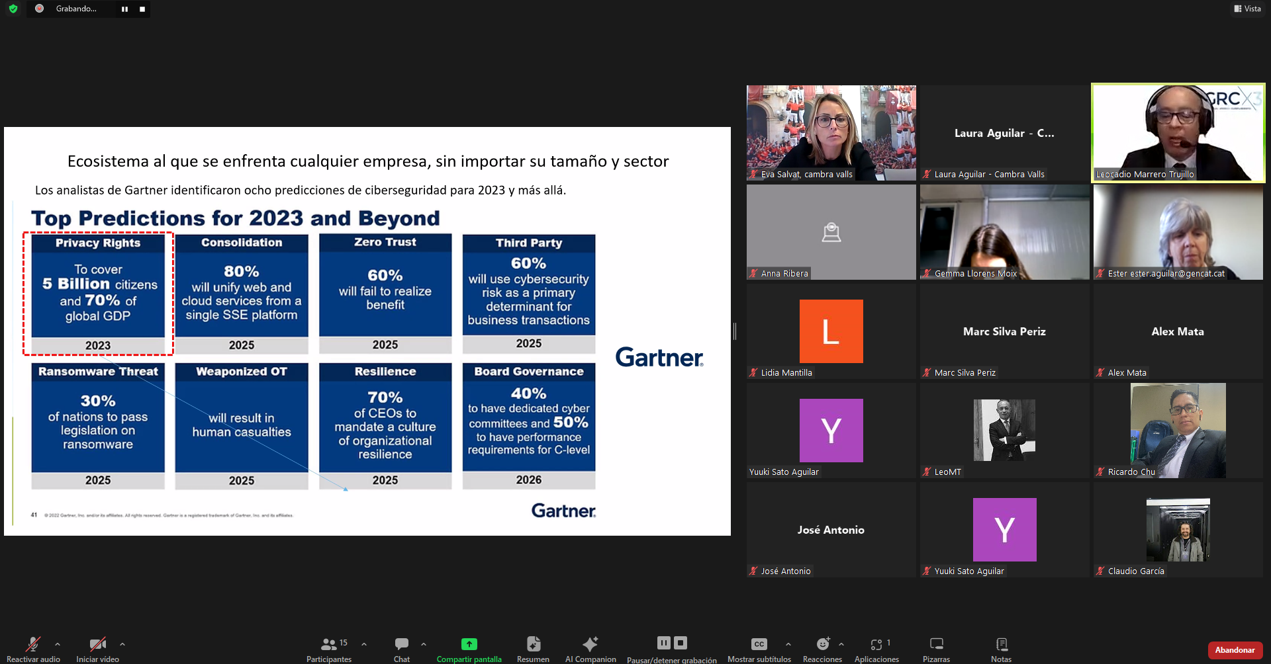The height and width of the screenshot is (664, 1271).
Task: Expand Participantes options chevron
Action: pos(364,643)
